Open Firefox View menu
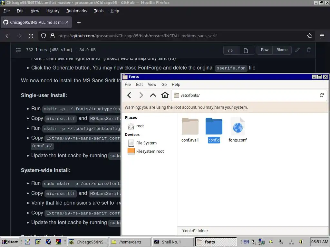This screenshot has height=247, width=330. (x=35, y=11)
